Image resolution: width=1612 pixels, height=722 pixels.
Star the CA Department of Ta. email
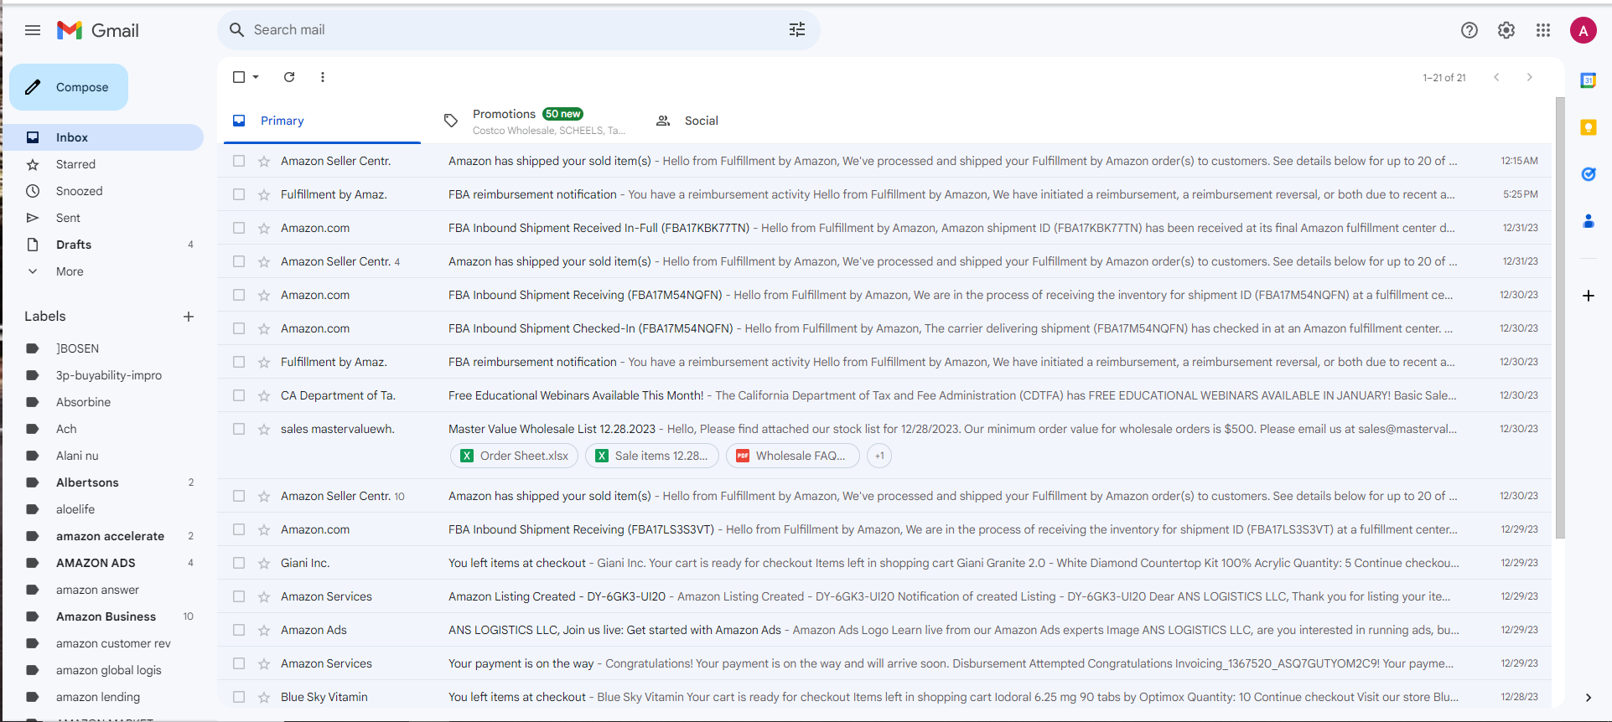click(x=264, y=395)
